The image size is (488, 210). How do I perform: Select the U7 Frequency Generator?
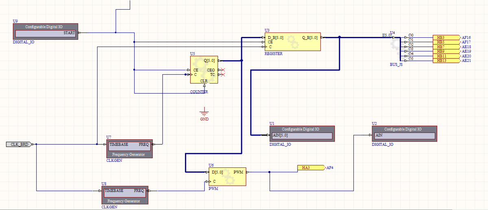tap(129, 149)
